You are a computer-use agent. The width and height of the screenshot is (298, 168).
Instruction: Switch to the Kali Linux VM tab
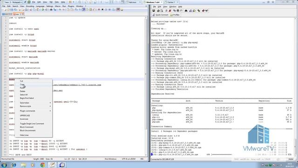(x=132, y=2)
